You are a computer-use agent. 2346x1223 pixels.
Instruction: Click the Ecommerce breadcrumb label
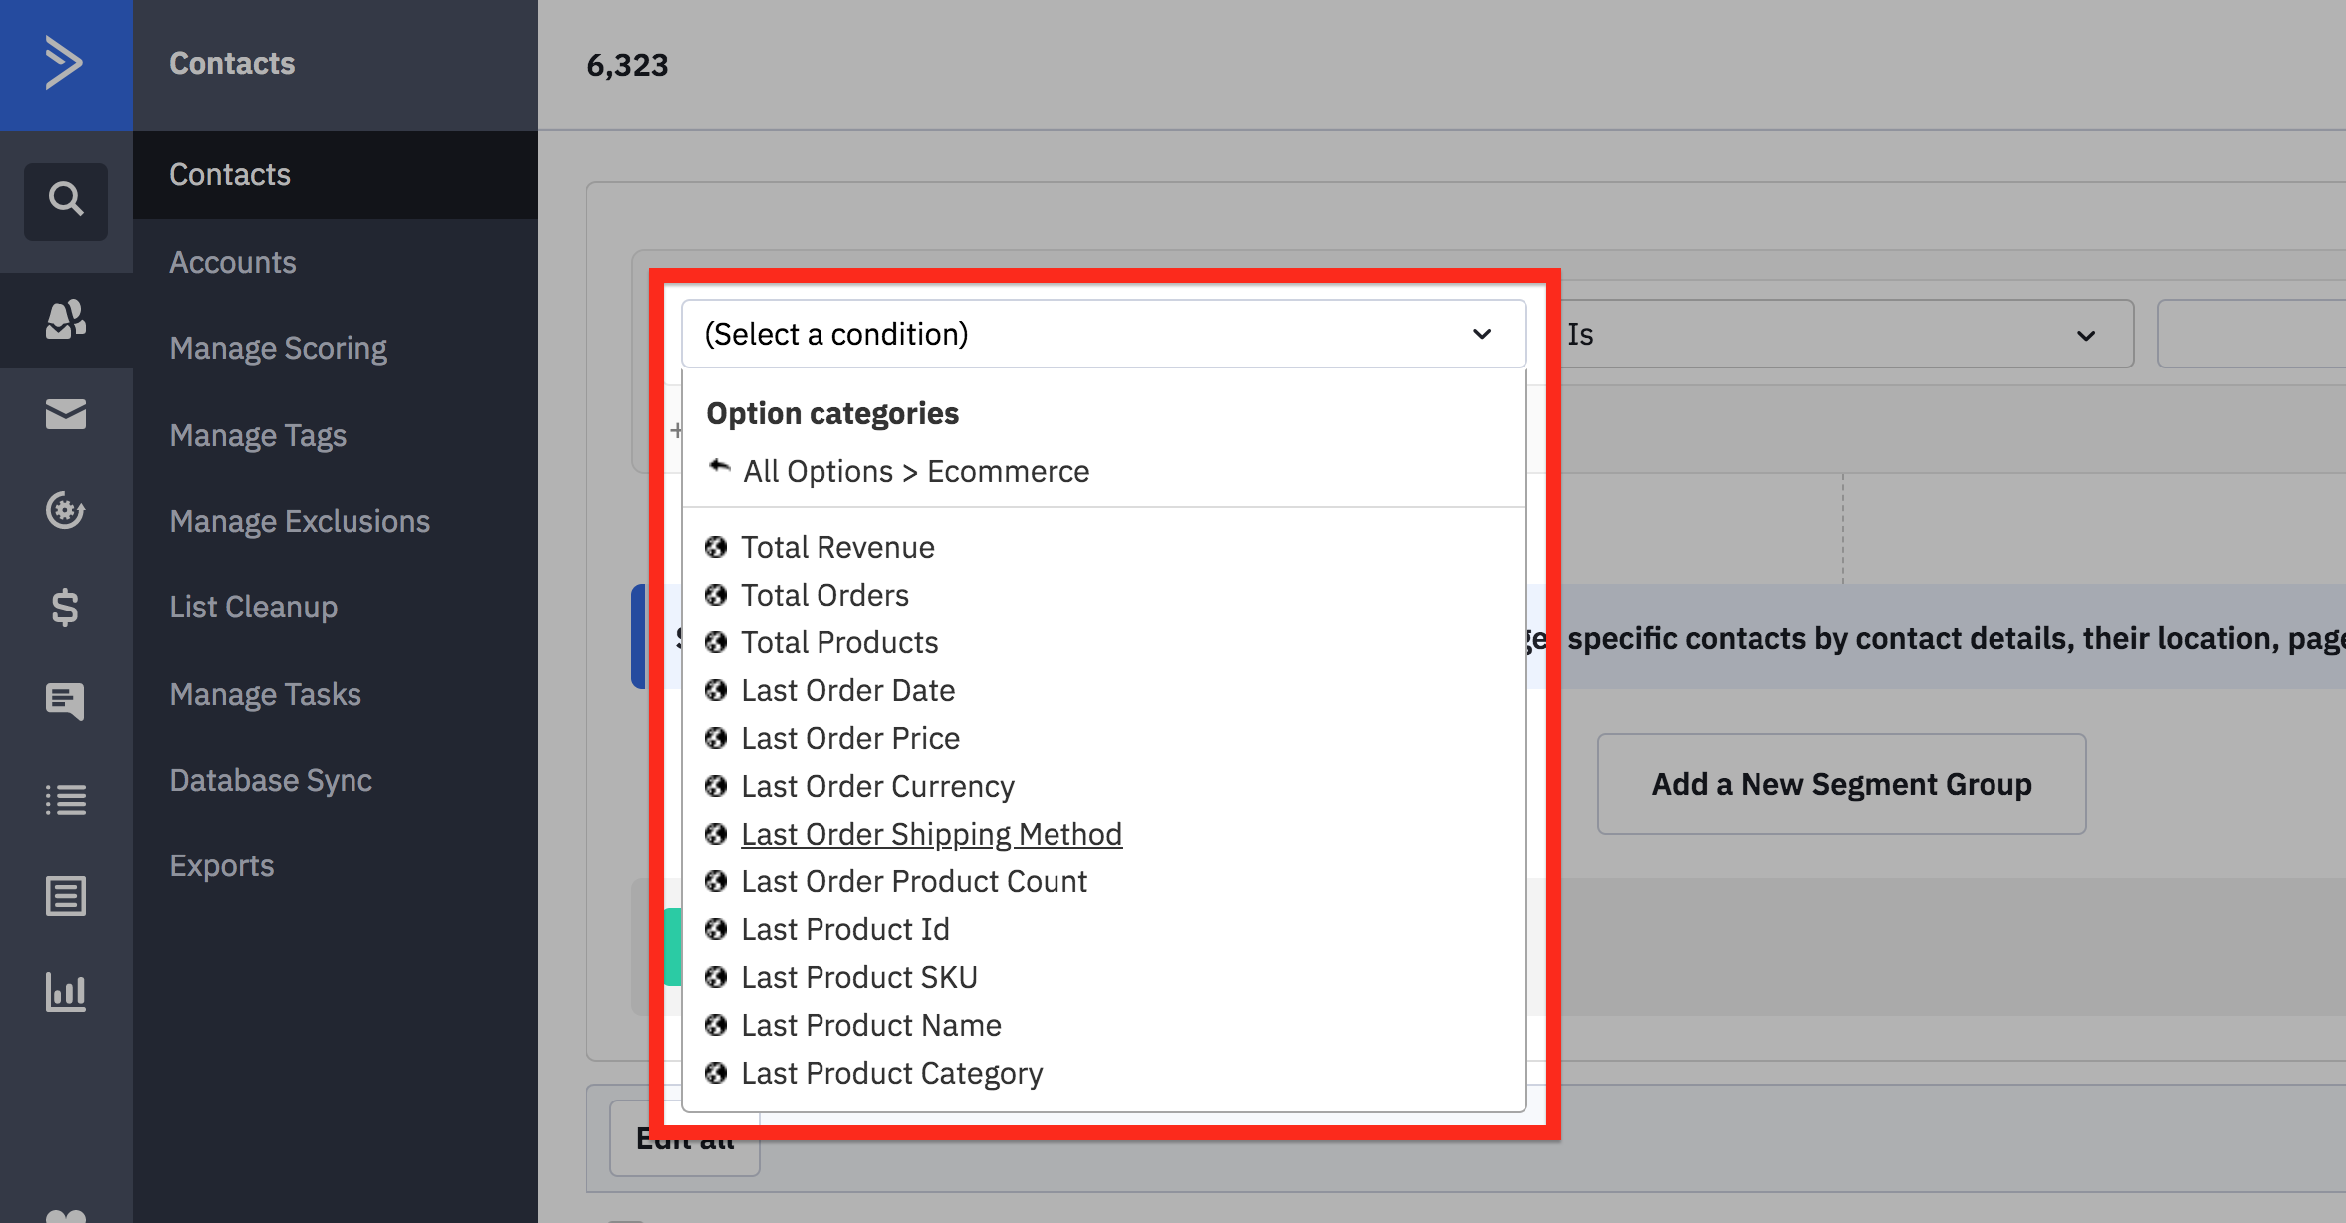click(x=1008, y=471)
